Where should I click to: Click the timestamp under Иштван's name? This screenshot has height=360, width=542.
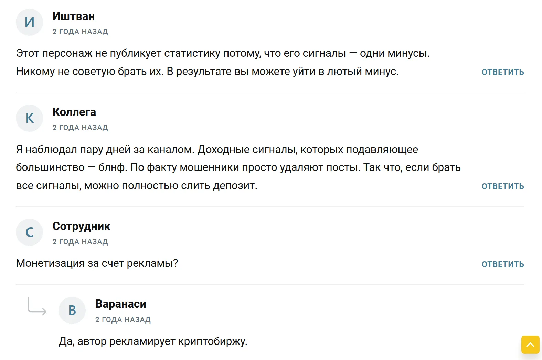click(80, 32)
